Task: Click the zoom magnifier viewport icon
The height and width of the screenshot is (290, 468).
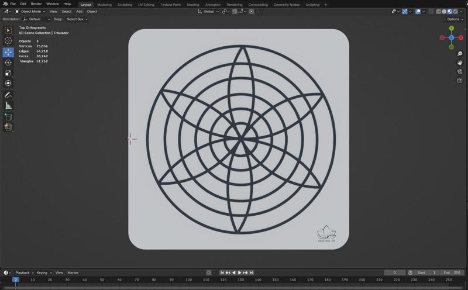Action: tap(460, 54)
